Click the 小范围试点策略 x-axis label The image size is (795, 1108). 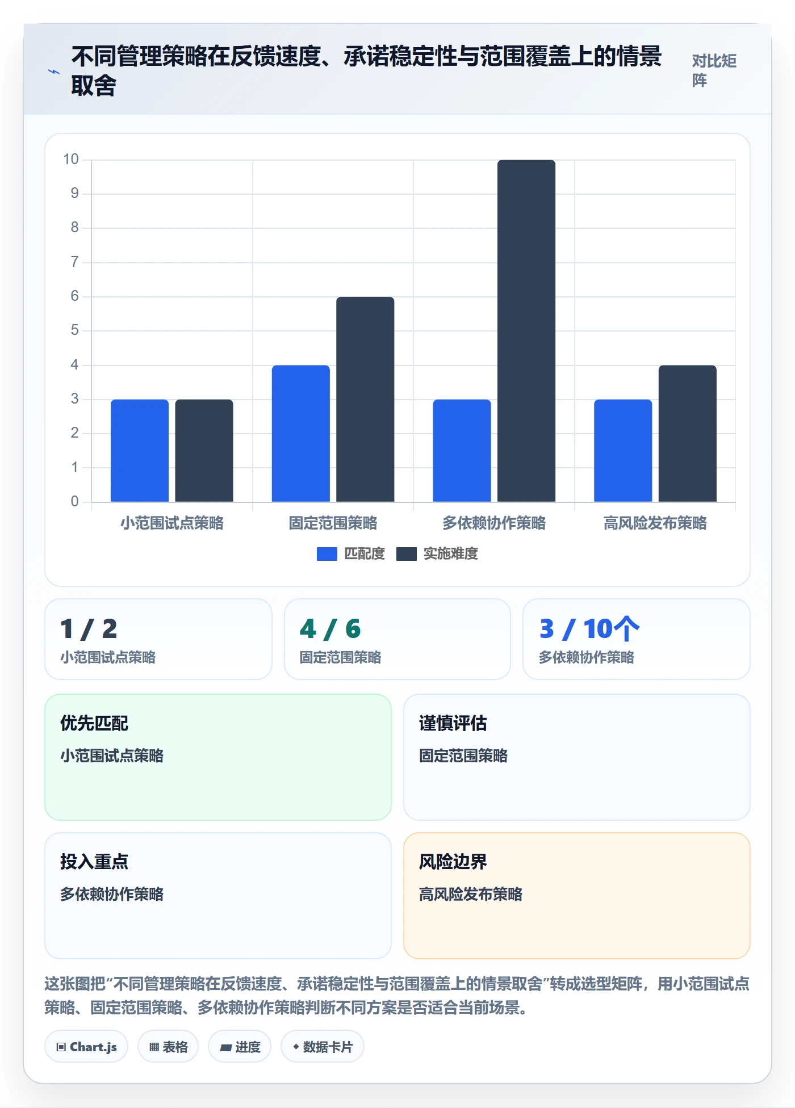click(x=172, y=523)
